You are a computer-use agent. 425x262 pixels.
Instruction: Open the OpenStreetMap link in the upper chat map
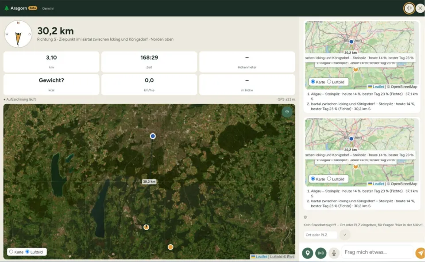click(404, 87)
